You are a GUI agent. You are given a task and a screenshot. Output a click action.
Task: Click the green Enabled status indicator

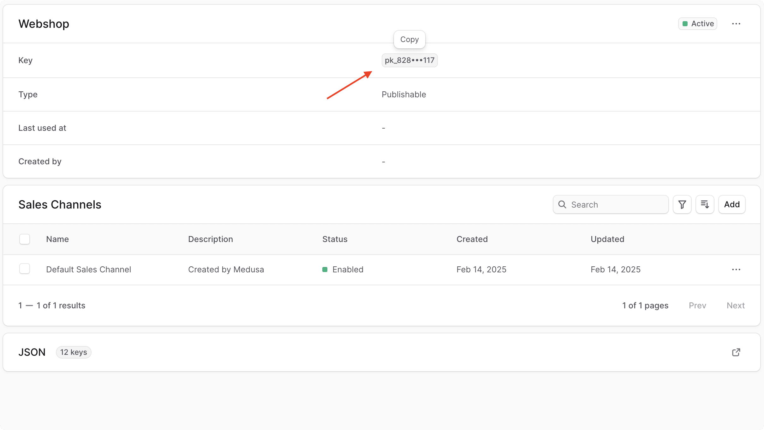pos(325,269)
